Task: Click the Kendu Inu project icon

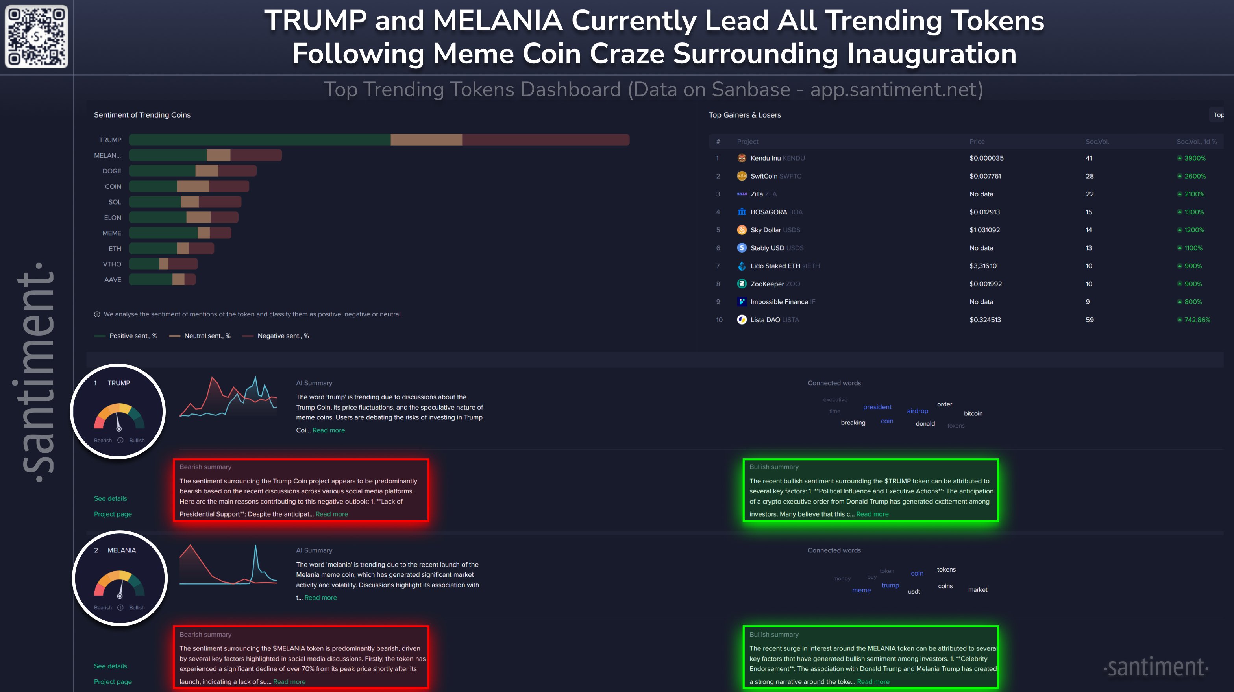Action: click(x=742, y=158)
